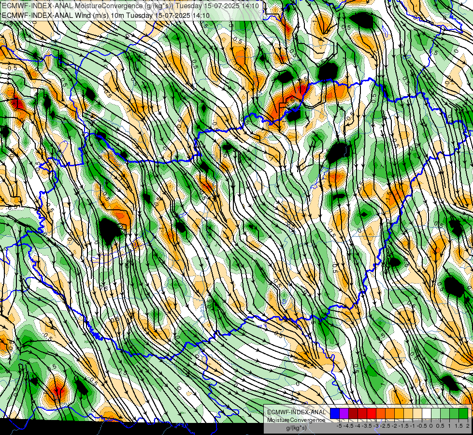Click the palest green swatch between 0 and 0.5
Viewport: 473px width, 435px height.
436,413
